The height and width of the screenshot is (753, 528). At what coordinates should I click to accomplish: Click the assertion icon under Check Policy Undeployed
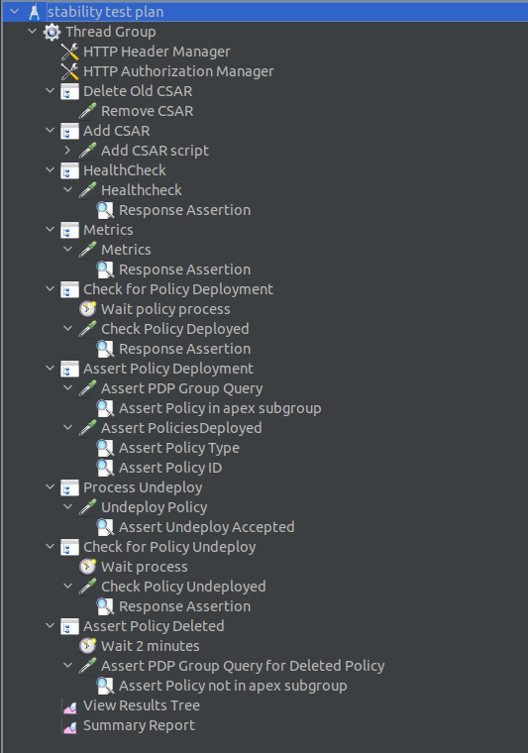coord(105,606)
